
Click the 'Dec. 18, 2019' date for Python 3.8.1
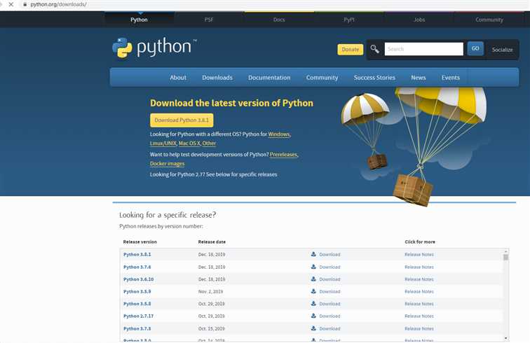coord(212,254)
